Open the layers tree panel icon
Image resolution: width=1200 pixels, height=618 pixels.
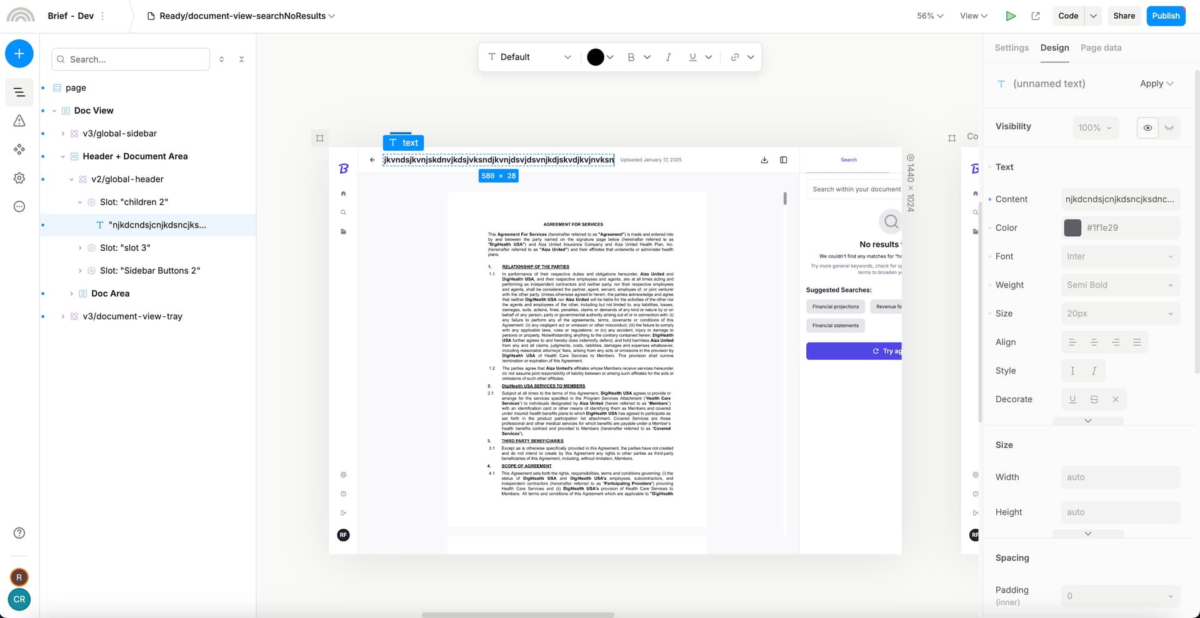(x=19, y=92)
